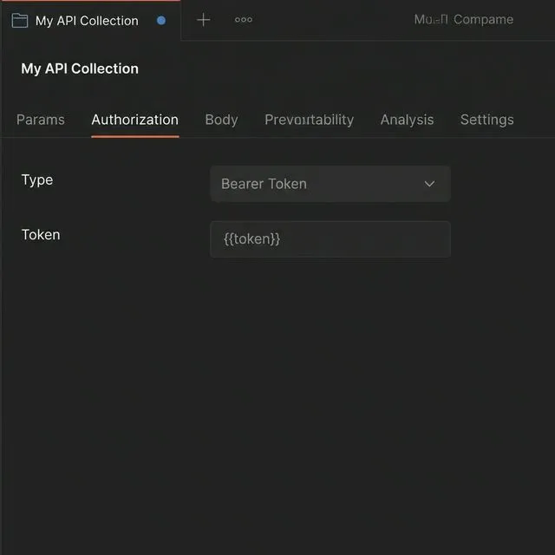Select the Authorization tab
This screenshot has width=555, height=555.
tap(134, 120)
